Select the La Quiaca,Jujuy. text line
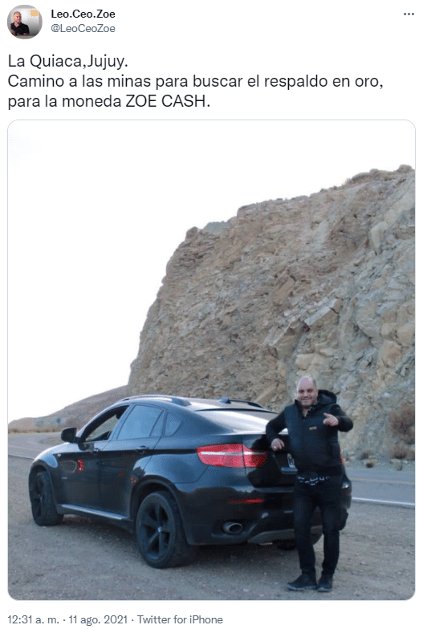The height and width of the screenshot is (629, 427). tap(67, 61)
